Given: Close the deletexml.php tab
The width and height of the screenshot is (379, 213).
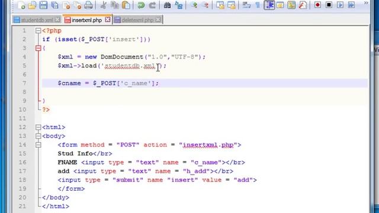Looking at the screenshot, I should tap(158, 20).
